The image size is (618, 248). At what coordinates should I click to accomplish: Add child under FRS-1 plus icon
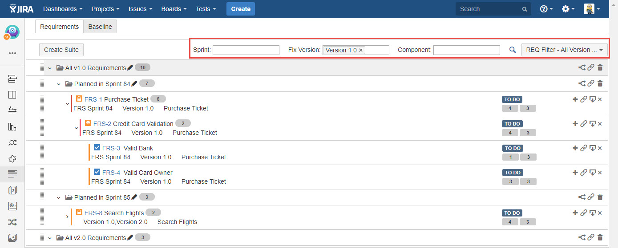tap(575, 99)
